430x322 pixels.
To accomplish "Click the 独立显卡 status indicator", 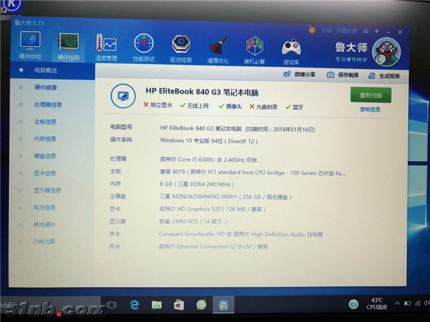I will tap(157, 105).
